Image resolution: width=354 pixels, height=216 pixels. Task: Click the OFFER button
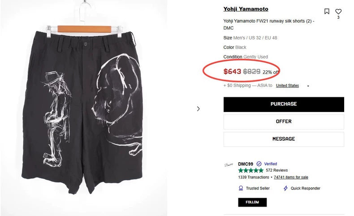pyautogui.click(x=284, y=121)
